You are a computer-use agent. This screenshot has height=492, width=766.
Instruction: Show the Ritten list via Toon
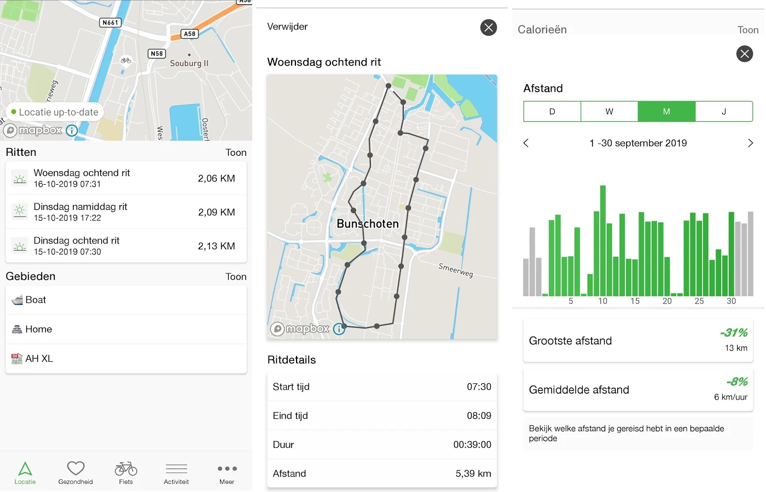(x=236, y=153)
